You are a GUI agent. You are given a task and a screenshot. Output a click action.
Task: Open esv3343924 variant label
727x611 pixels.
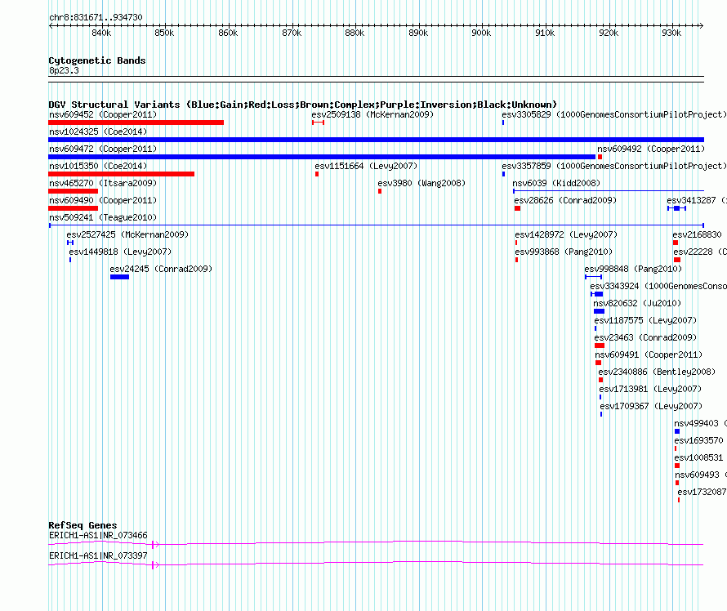[658, 286]
